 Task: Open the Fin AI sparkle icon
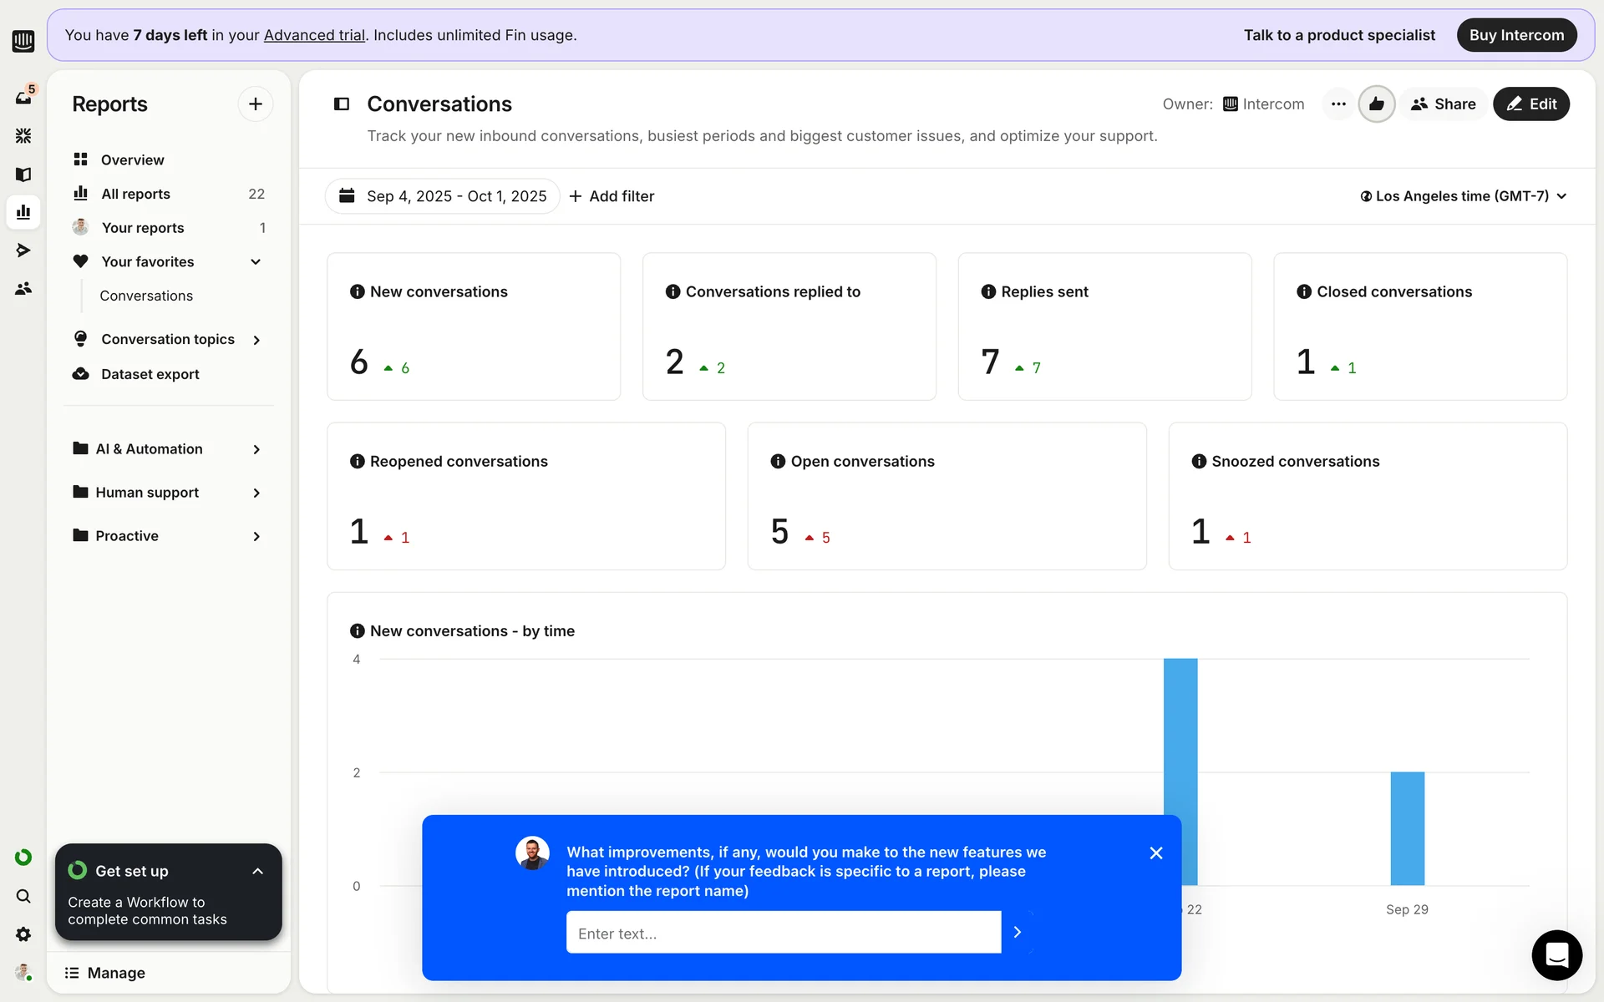click(23, 135)
